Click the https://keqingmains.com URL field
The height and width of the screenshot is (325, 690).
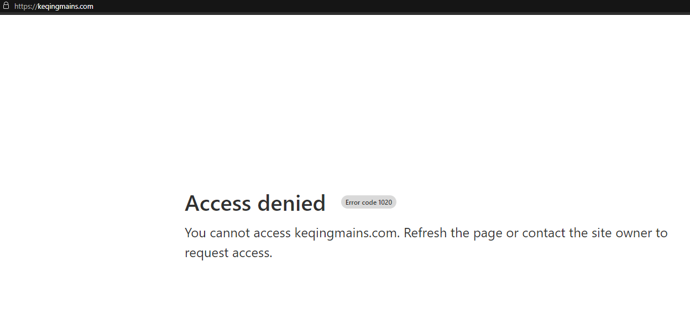(x=54, y=7)
